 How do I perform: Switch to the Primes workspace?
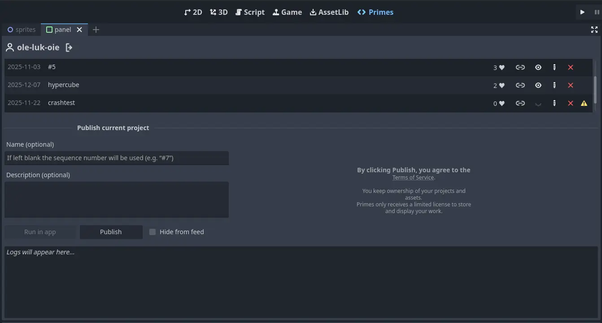pyautogui.click(x=375, y=12)
